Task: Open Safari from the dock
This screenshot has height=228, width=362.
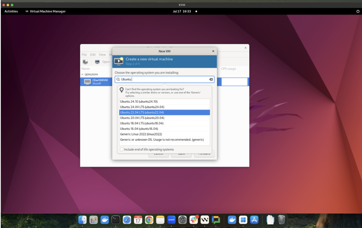Action: (x=127, y=220)
